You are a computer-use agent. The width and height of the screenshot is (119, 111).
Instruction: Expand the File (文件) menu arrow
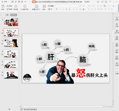[x=9, y=2]
